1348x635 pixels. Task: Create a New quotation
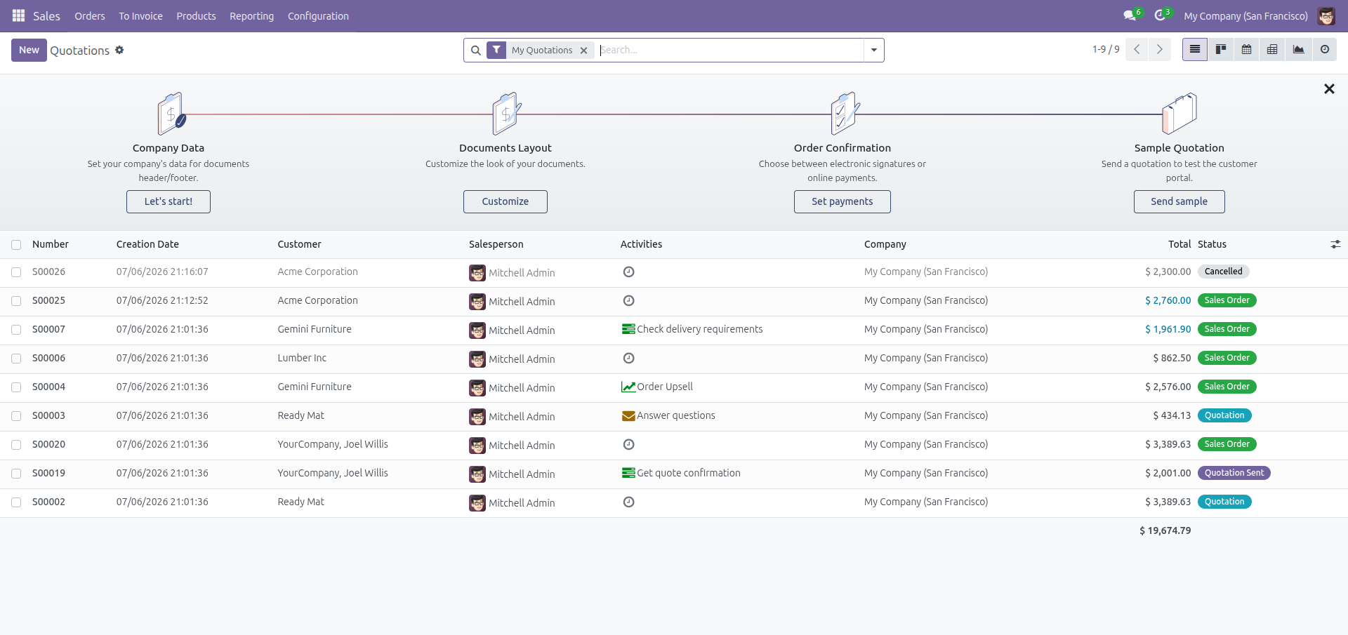tap(29, 50)
